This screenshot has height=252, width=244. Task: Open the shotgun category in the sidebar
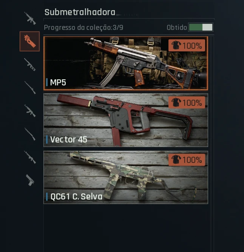pos(30,65)
